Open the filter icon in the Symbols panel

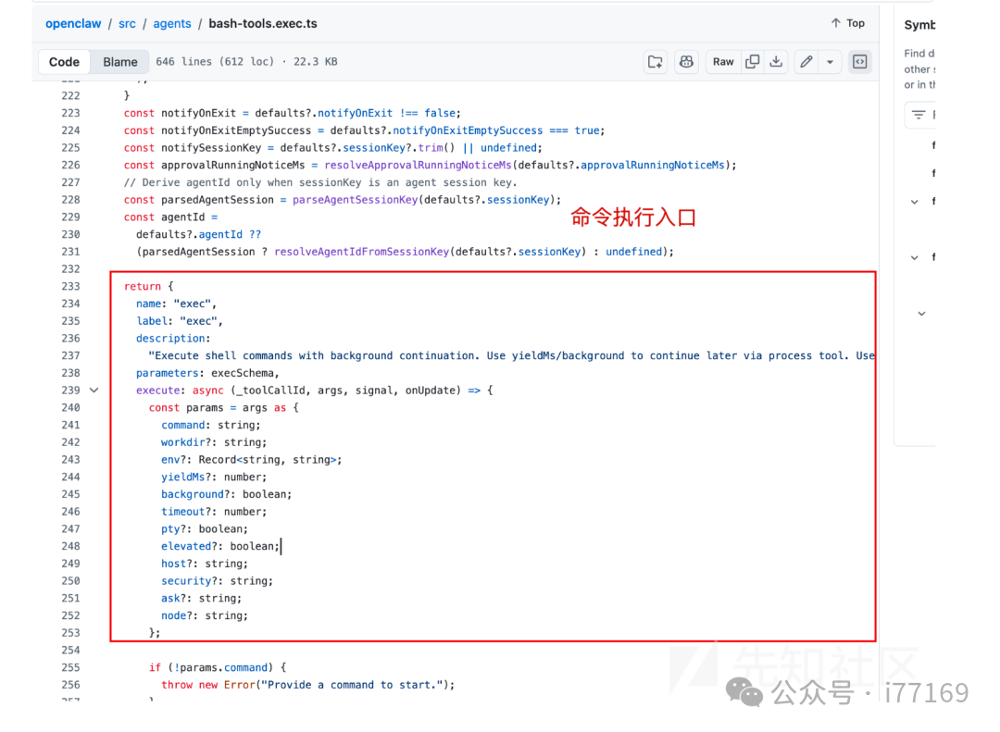pos(919,114)
